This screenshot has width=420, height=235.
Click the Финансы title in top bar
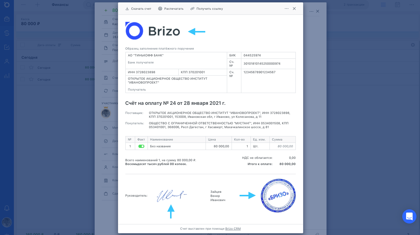pos(60,5)
